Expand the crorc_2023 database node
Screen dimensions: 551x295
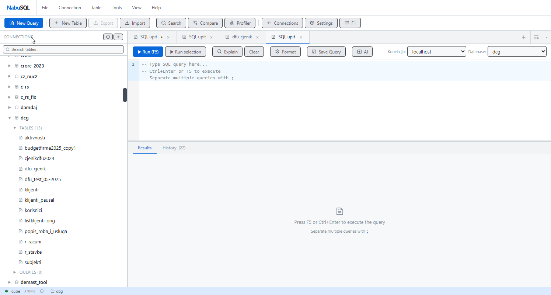point(10,66)
